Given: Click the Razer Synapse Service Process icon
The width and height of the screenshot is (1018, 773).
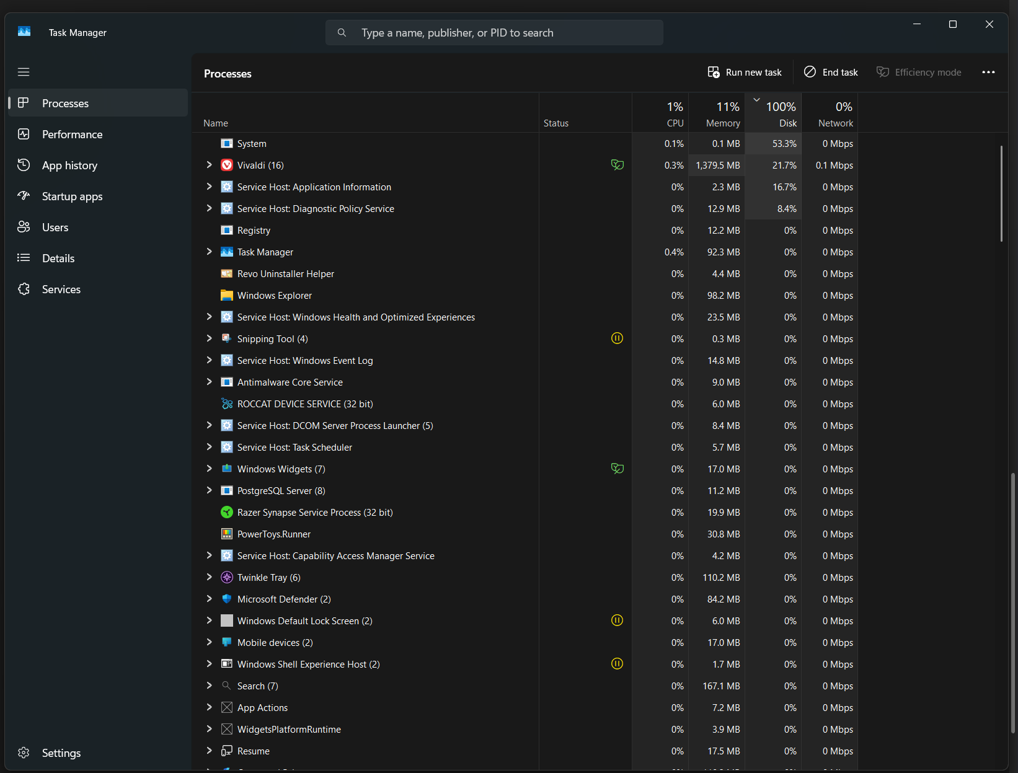Looking at the screenshot, I should [227, 512].
